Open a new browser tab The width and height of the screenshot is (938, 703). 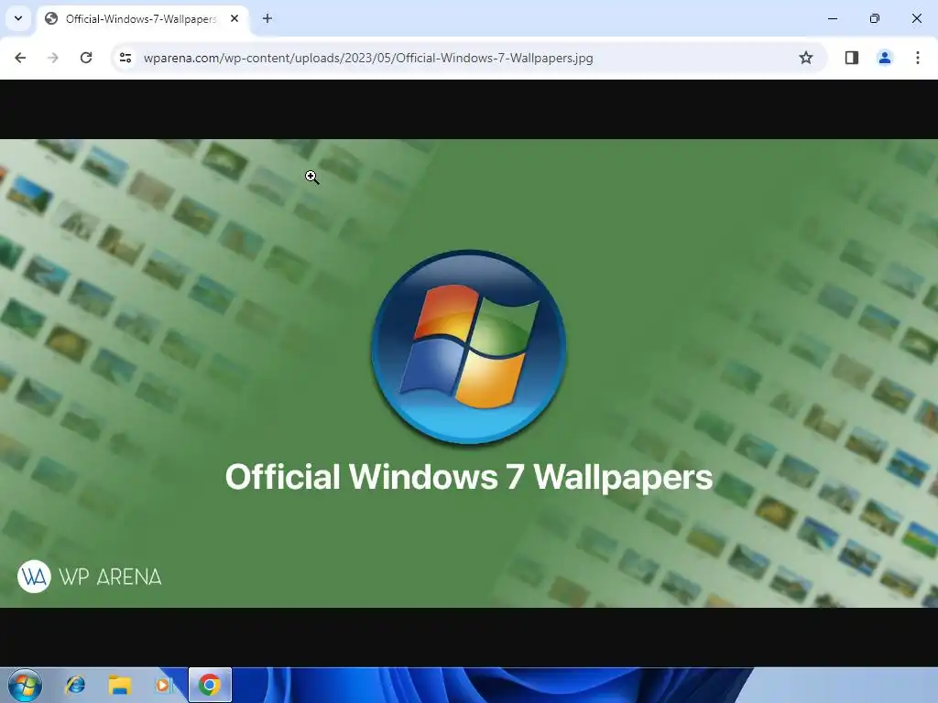[267, 18]
